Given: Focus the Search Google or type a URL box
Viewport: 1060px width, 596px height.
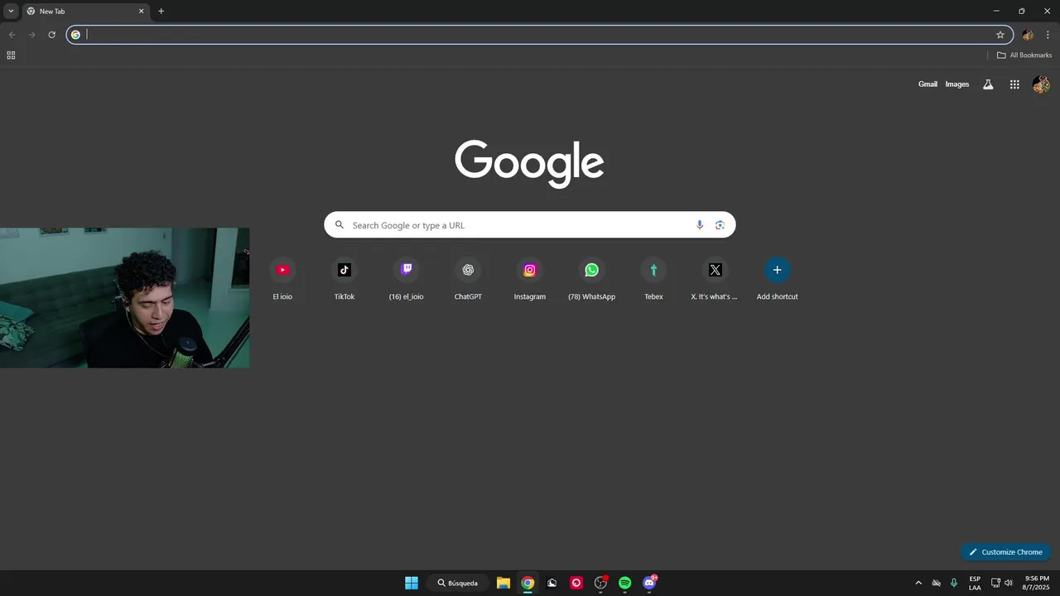Looking at the screenshot, I should pyautogui.click(x=530, y=225).
